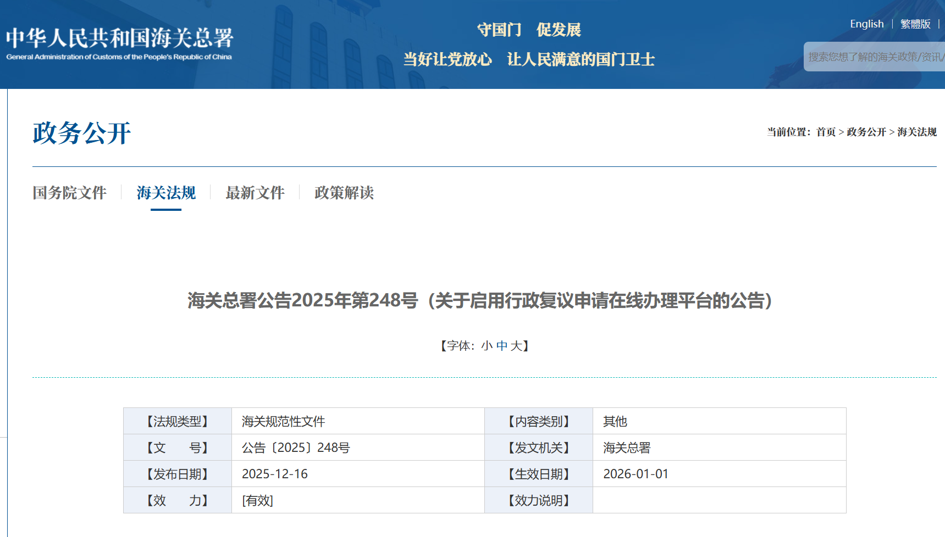Image resolution: width=945 pixels, height=537 pixels.
Task: Select 海关法规 in the breadcrumb trail
Action: (916, 132)
